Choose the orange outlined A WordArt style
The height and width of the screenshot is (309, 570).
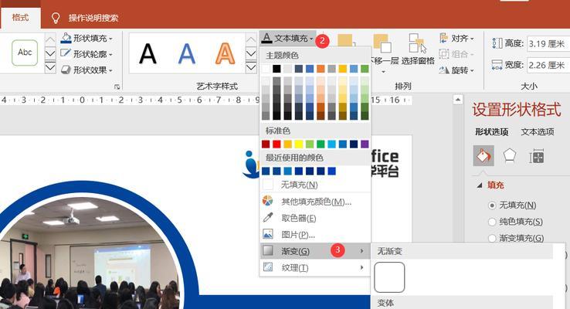[x=225, y=54]
